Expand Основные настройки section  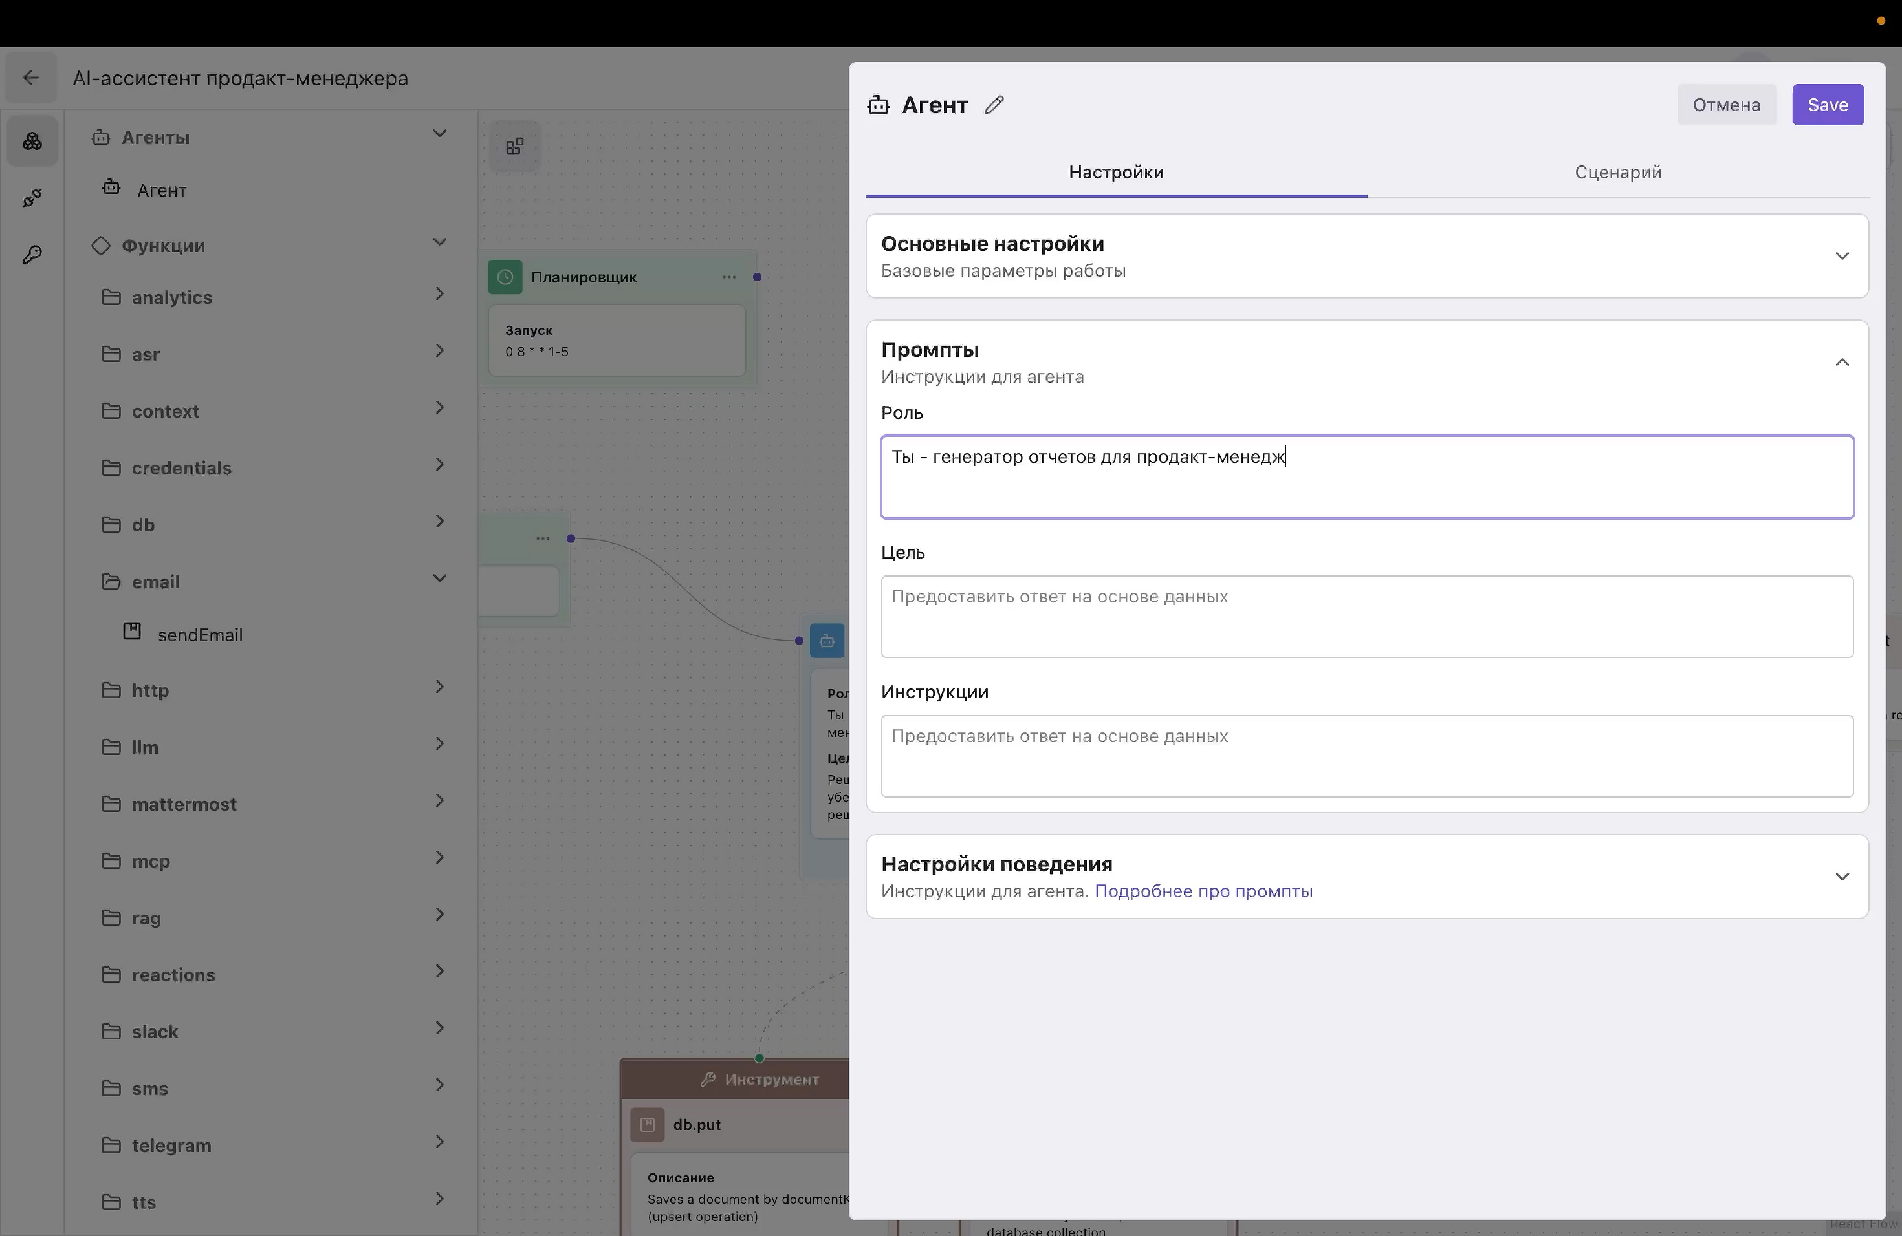(x=1366, y=255)
